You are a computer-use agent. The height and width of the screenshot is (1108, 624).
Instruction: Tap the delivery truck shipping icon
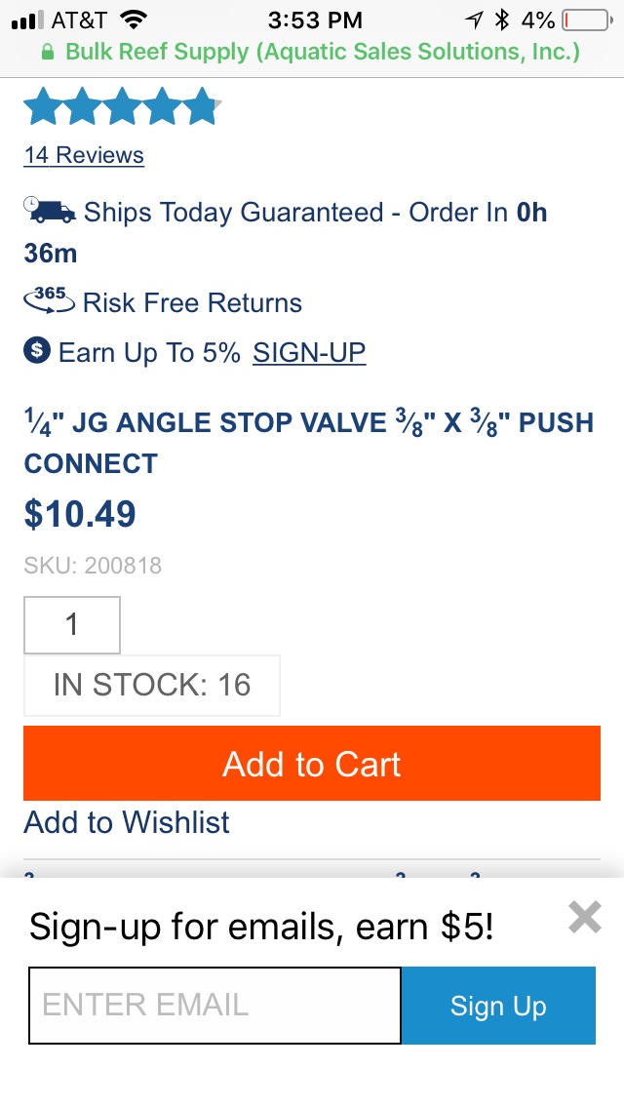coord(50,211)
